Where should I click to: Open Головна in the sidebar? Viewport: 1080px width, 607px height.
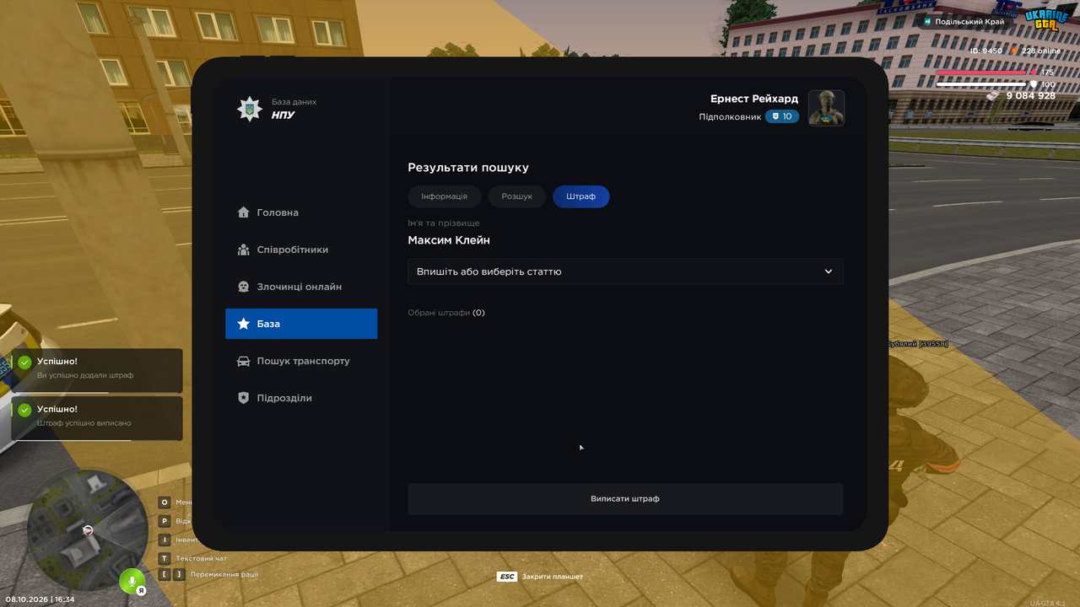coord(301,212)
